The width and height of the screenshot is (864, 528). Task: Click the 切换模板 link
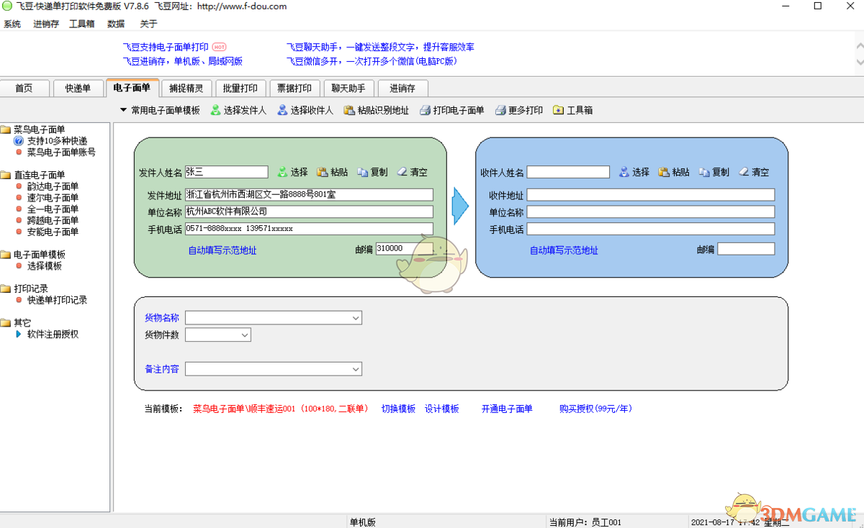pyautogui.click(x=398, y=409)
